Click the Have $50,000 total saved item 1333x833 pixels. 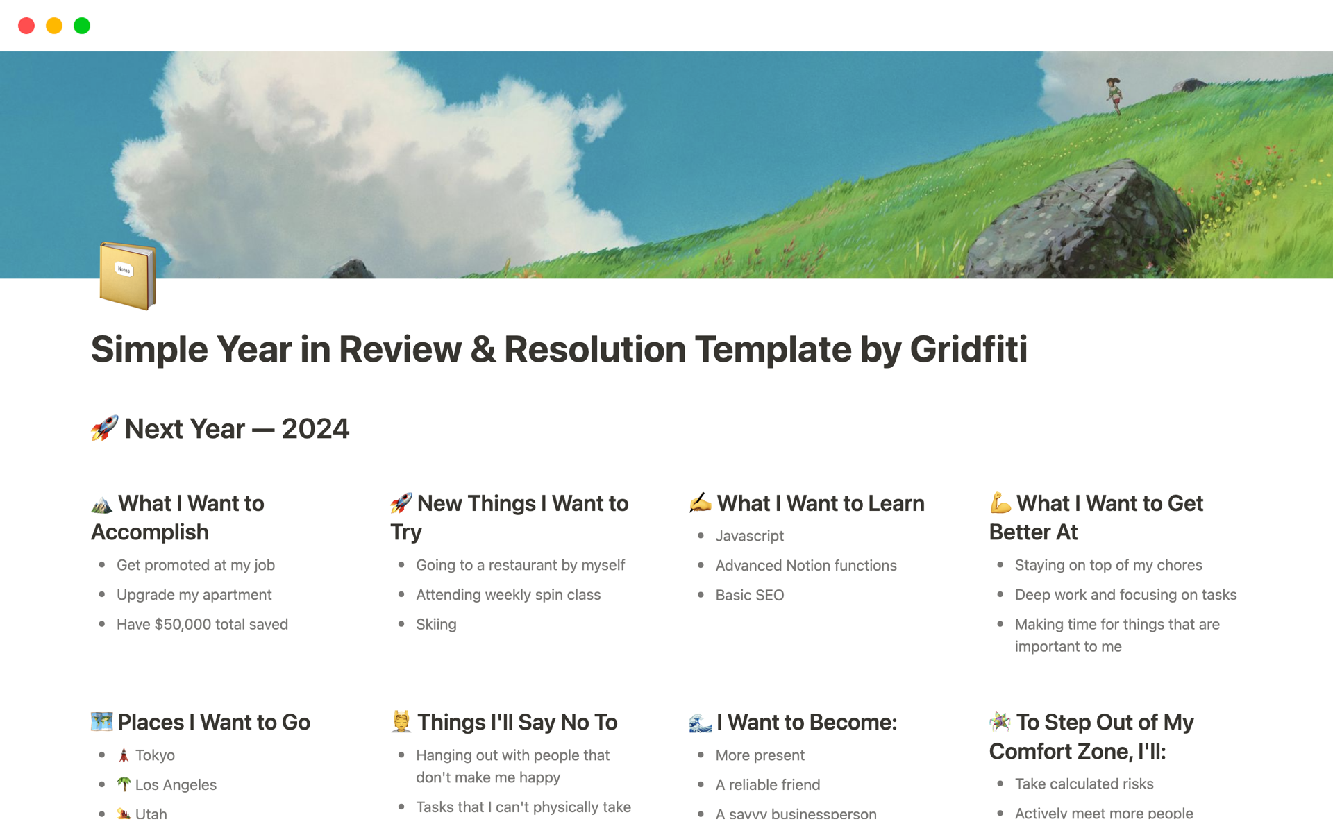[202, 624]
